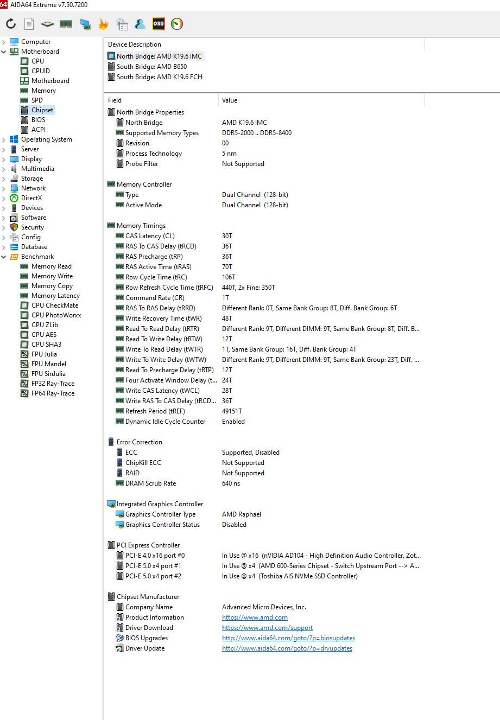Select the CPU CheckMate benchmark
Viewport: 500px width, 720px height.
(55, 305)
